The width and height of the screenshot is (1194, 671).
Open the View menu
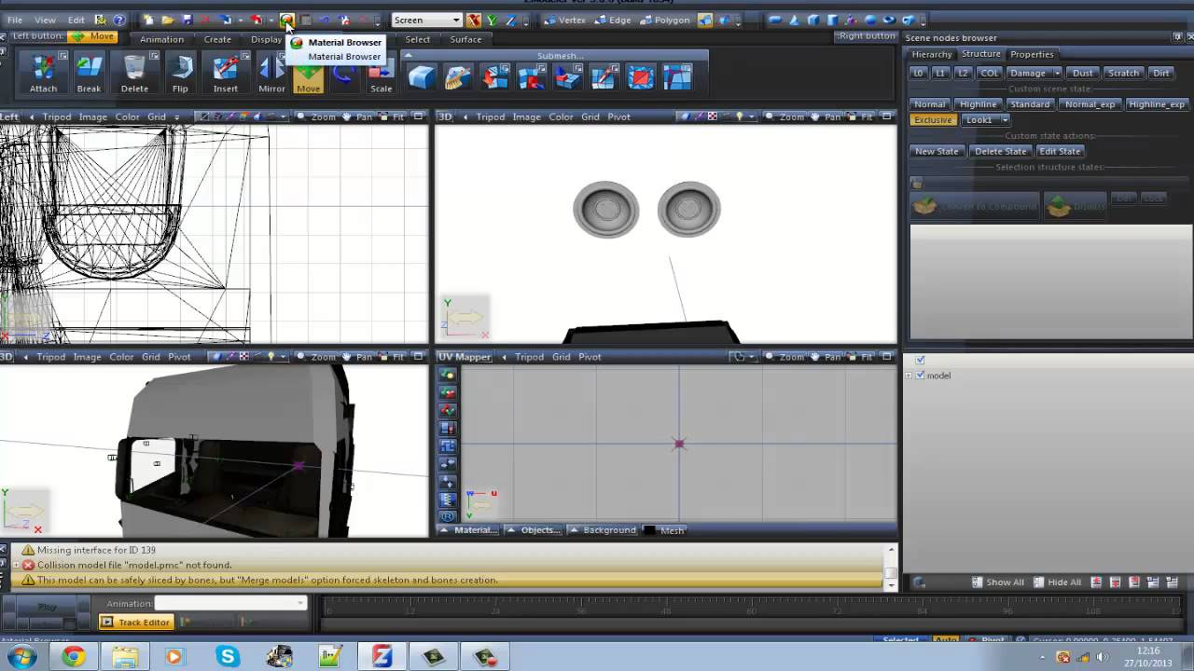pyautogui.click(x=45, y=20)
